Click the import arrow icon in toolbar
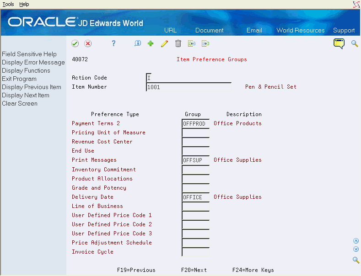The height and width of the screenshot is (276, 361). (x=192, y=43)
